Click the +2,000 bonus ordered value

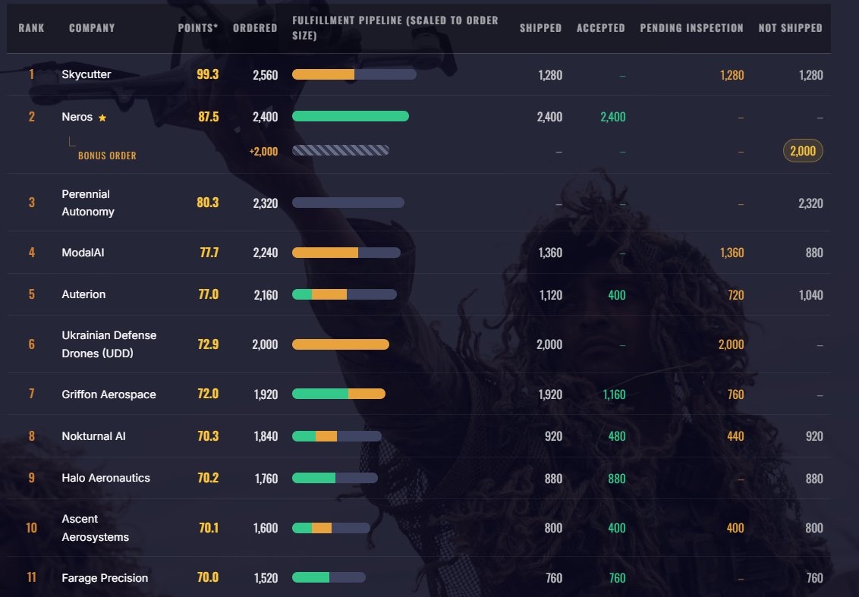(x=263, y=151)
